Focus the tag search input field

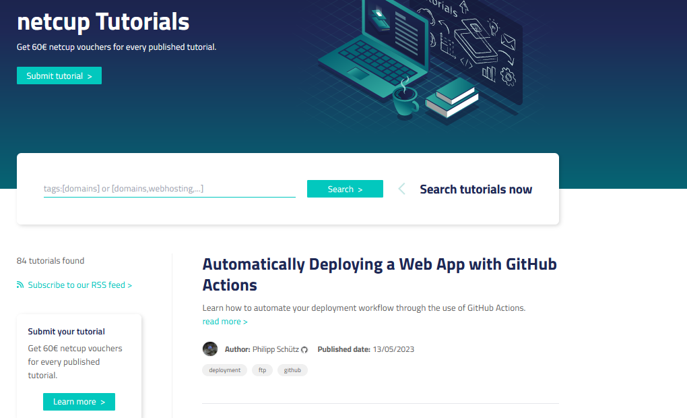pyautogui.click(x=169, y=189)
